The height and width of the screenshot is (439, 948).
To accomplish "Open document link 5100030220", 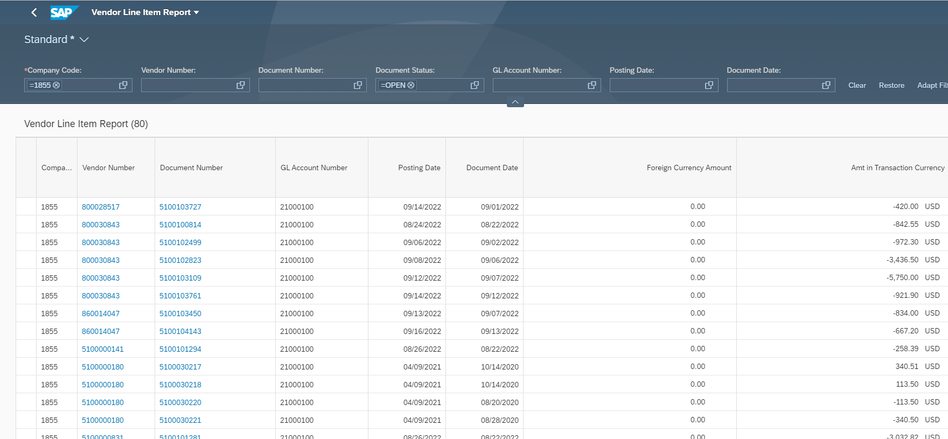I will (x=180, y=402).
